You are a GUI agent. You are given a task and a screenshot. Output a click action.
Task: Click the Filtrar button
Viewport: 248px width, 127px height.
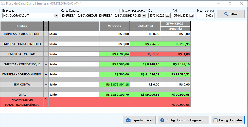[x=231, y=14]
